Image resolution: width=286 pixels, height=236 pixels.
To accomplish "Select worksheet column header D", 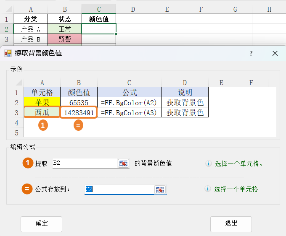I will 133,9.
